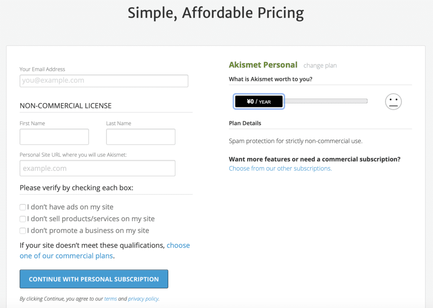This screenshot has width=433, height=308.
Task: Open the privacy policy link
Action: tap(143, 299)
